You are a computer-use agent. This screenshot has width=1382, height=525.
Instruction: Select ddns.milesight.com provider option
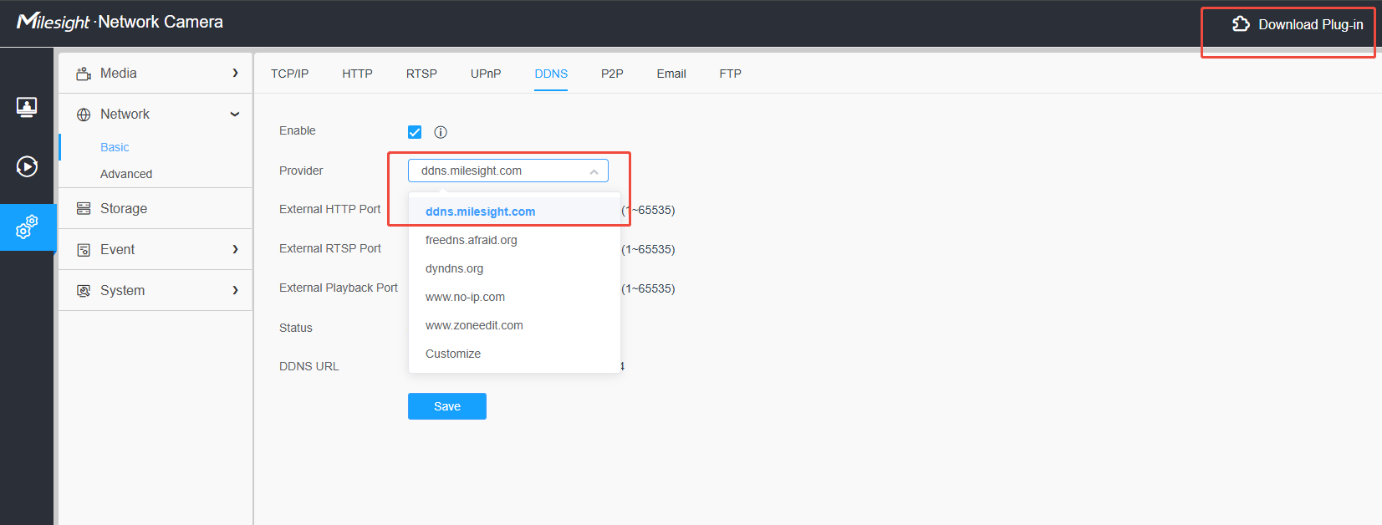click(514, 212)
